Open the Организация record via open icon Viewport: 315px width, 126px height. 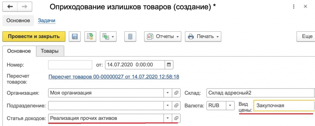coord(176,93)
